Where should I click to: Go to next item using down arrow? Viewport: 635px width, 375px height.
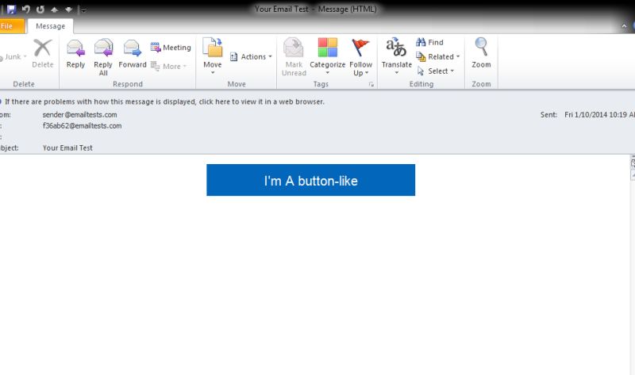[68, 10]
